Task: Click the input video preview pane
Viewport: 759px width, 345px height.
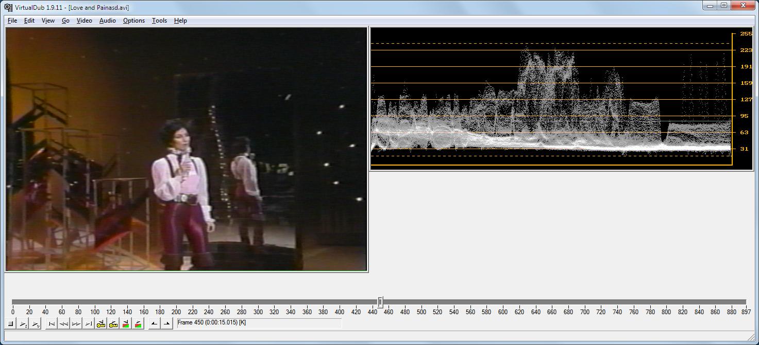Action: [186, 149]
